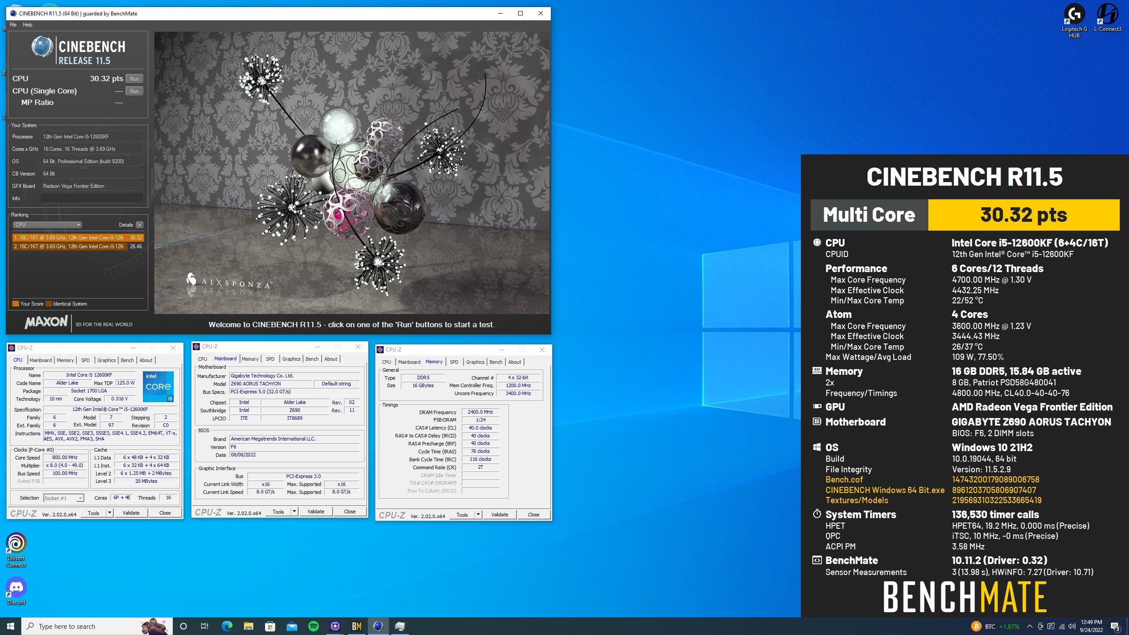Click the yellow 30.32 pts BenchMate score

coord(1024,215)
